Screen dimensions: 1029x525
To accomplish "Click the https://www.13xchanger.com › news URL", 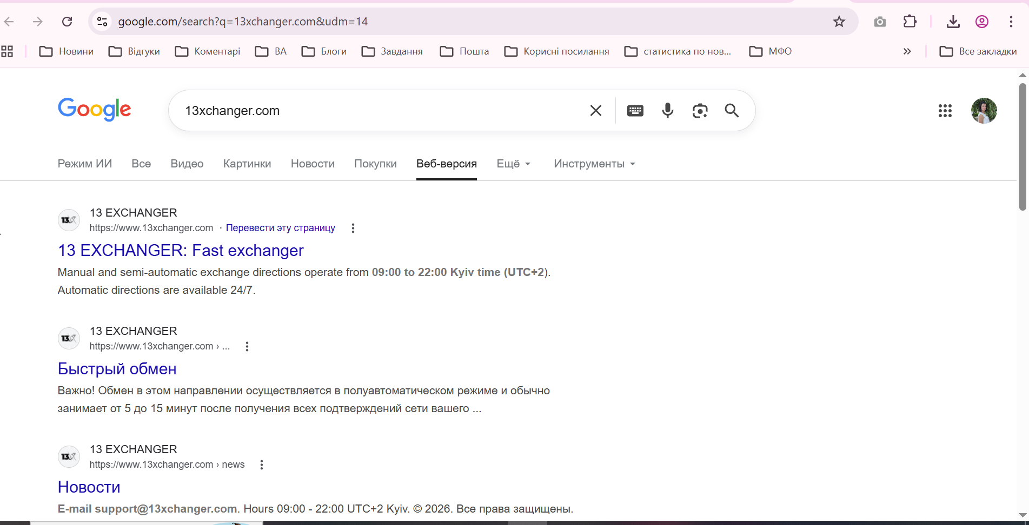I will (167, 465).
